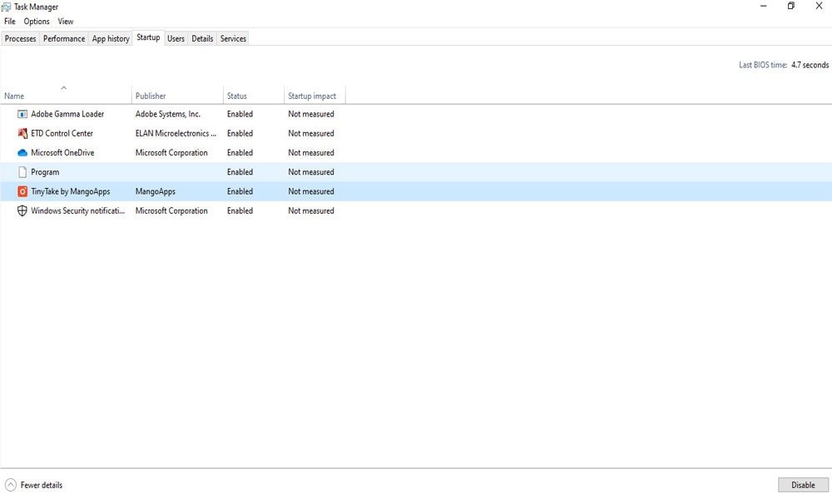Click the Task Manager title bar icon
This screenshot has width=832, height=499.
click(x=7, y=7)
